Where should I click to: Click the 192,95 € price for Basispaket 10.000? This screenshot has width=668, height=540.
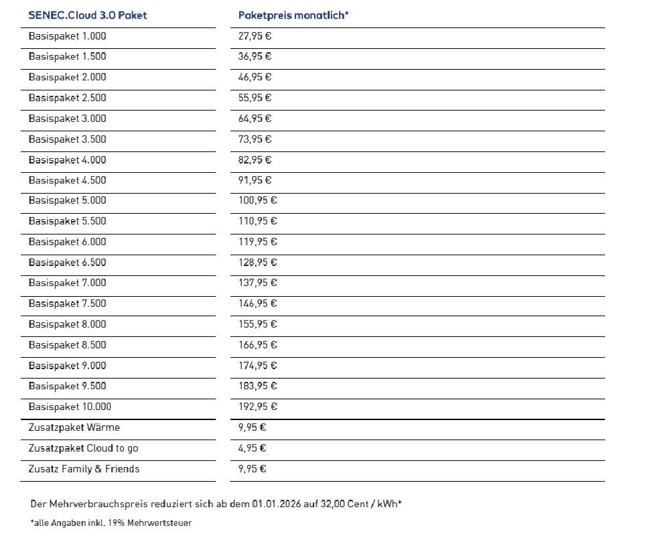point(257,407)
